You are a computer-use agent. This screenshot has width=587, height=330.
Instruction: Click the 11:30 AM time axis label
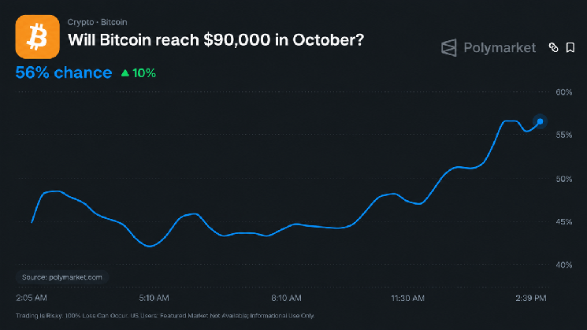pos(407,298)
